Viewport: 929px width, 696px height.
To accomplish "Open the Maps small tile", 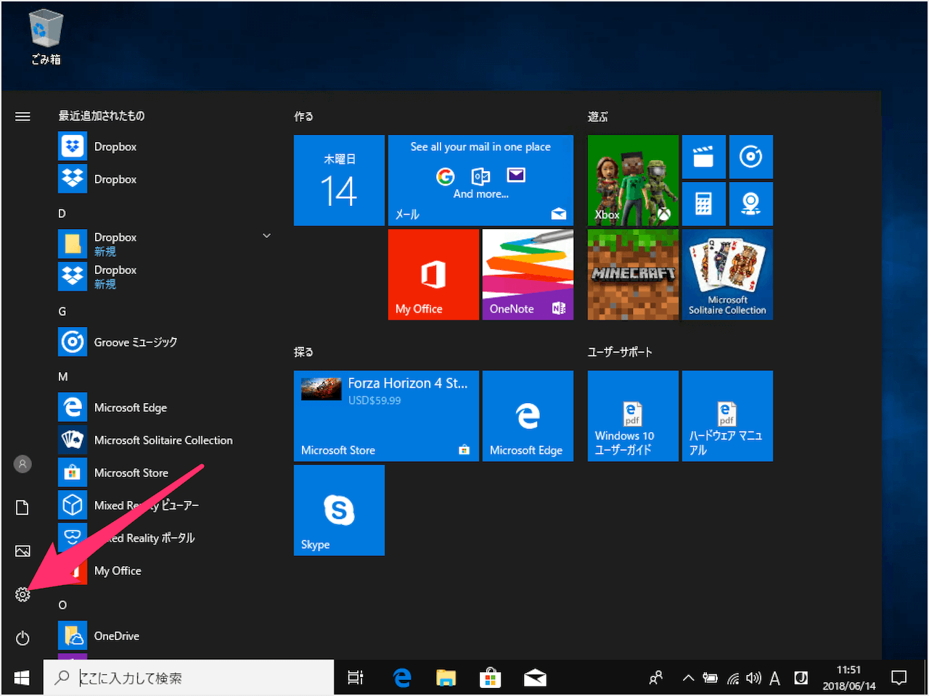I will pyautogui.click(x=751, y=204).
